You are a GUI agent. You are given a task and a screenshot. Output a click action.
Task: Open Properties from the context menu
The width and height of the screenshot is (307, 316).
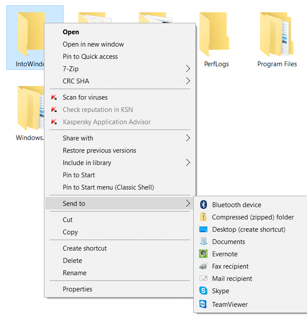(x=120, y=289)
